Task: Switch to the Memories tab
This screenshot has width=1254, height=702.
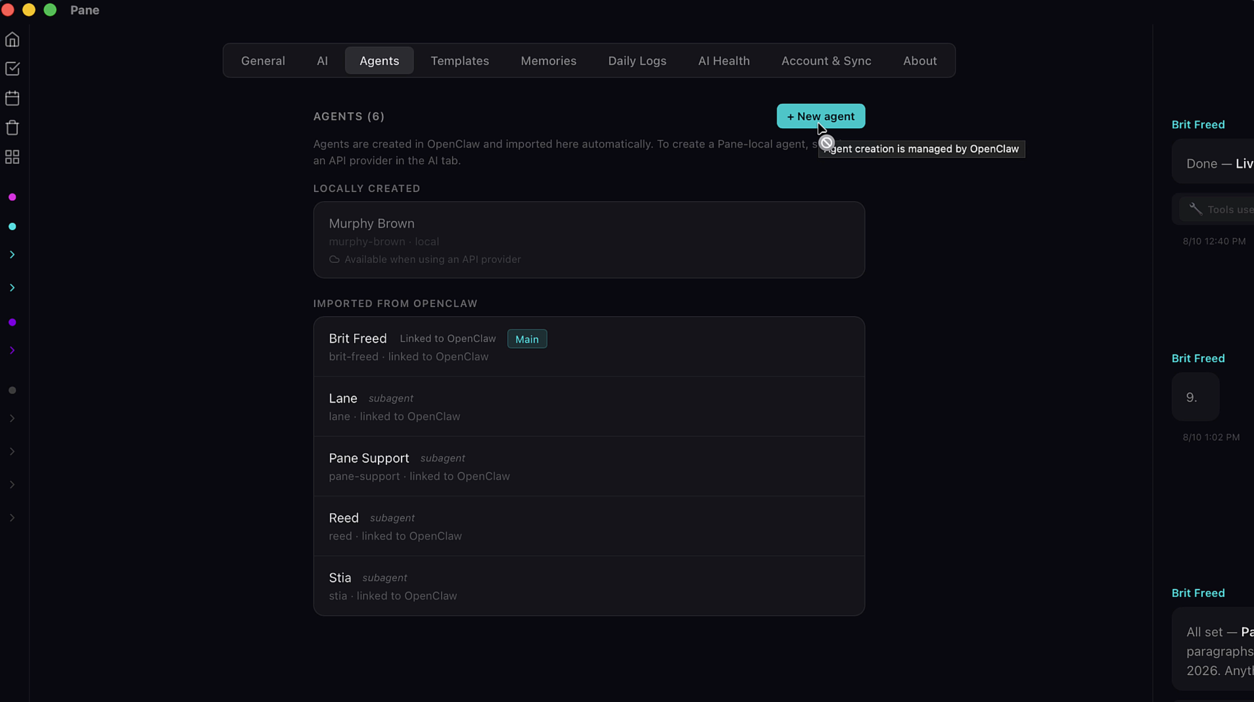Action: pyautogui.click(x=548, y=60)
